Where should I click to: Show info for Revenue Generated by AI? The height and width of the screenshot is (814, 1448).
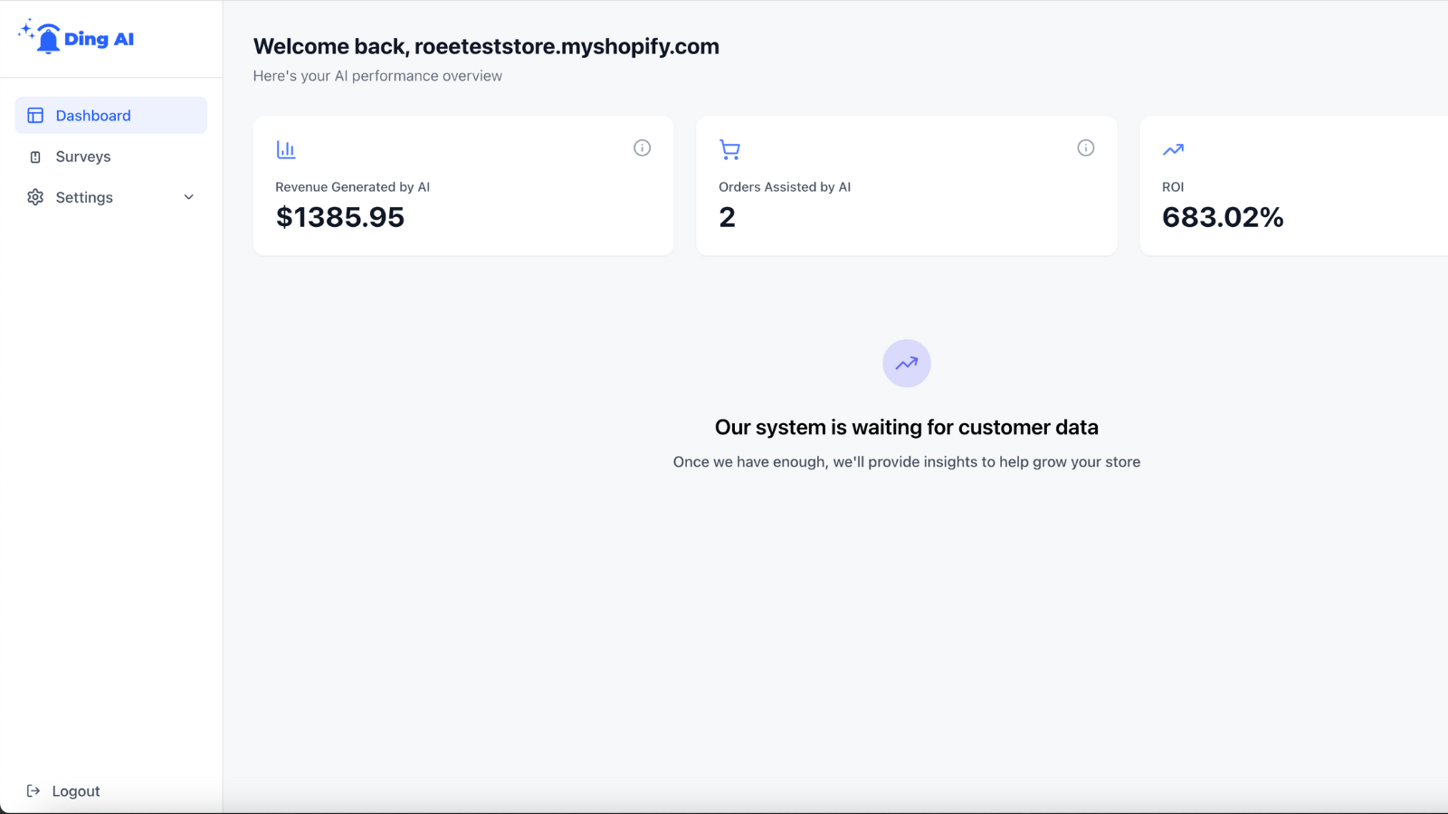[x=643, y=148]
